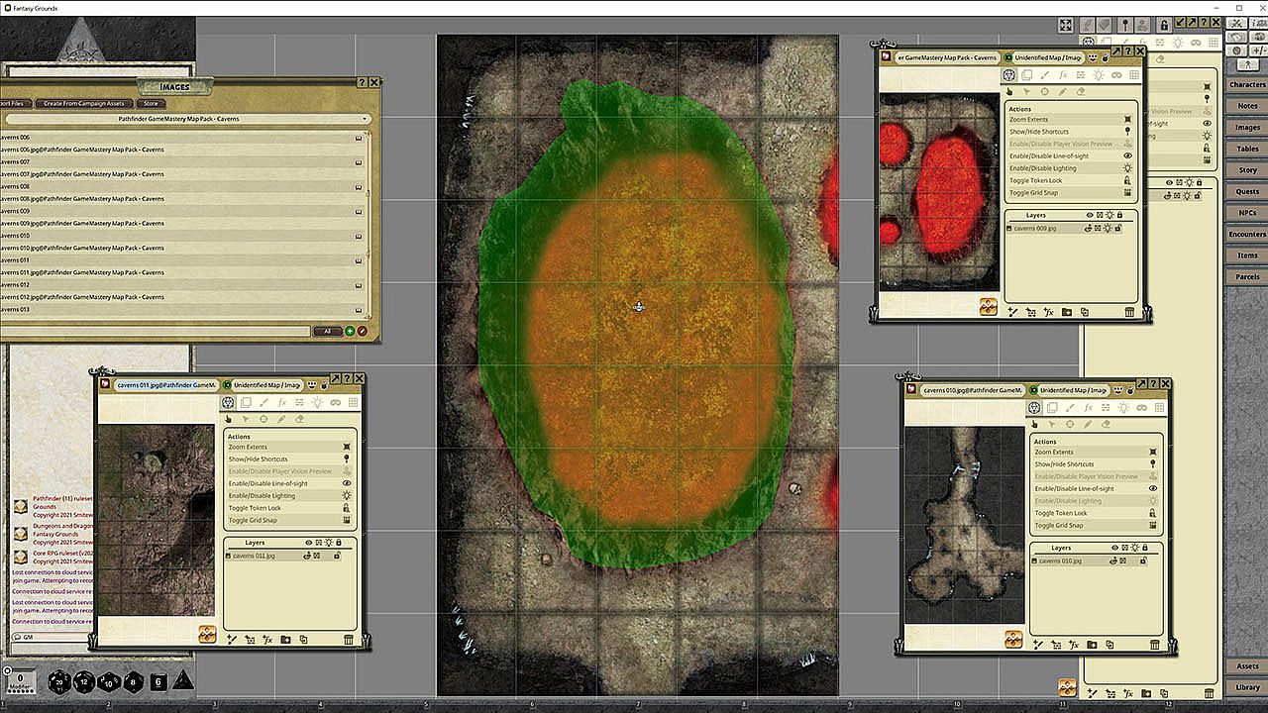The height and width of the screenshot is (713, 1268).
Task: Select the paint brush tool in caverns 011 toolbar
Action: pyautogui.click(x=264, y=403)
